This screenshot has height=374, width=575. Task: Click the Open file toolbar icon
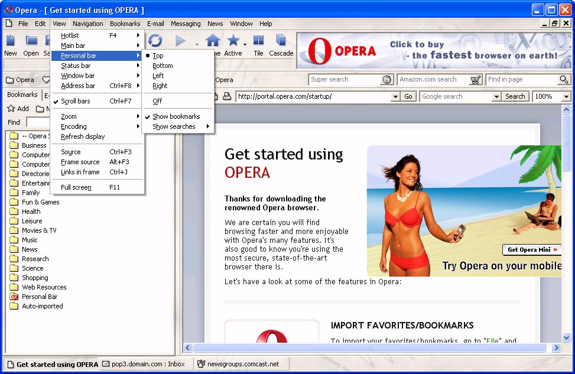(31, 40)
